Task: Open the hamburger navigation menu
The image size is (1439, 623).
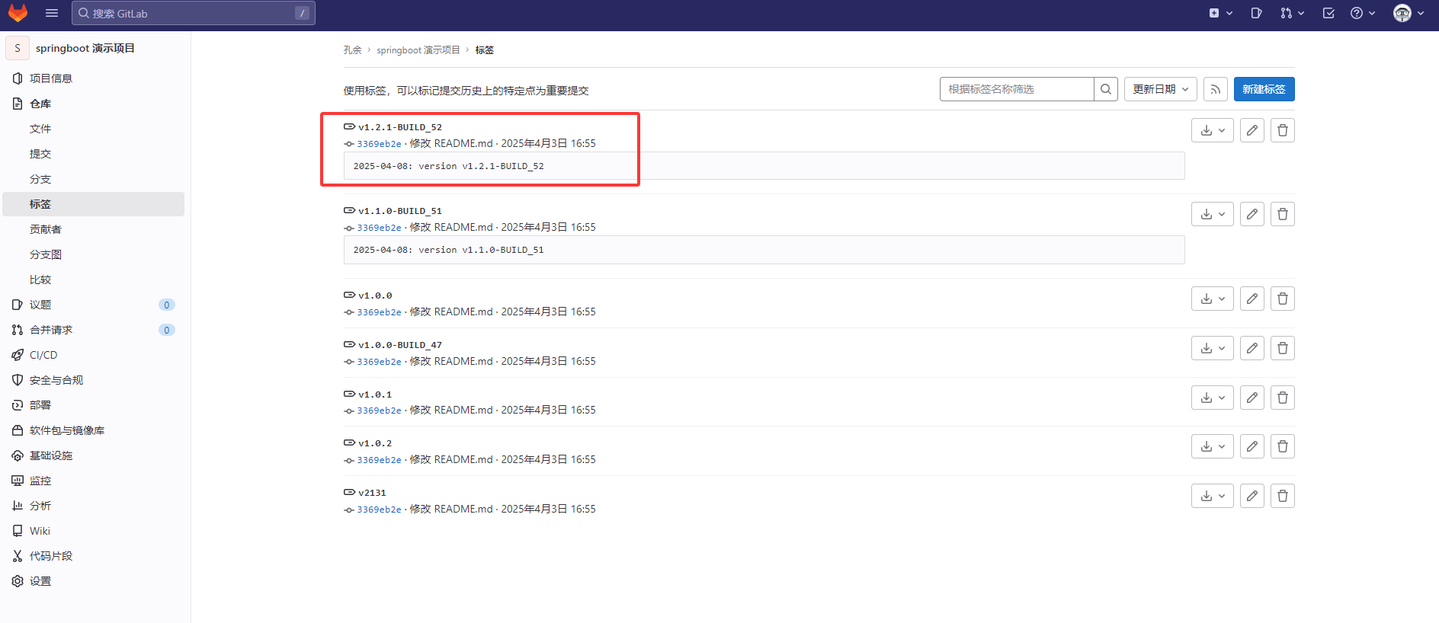Action: pyautogui.click(x=52, y=13)
